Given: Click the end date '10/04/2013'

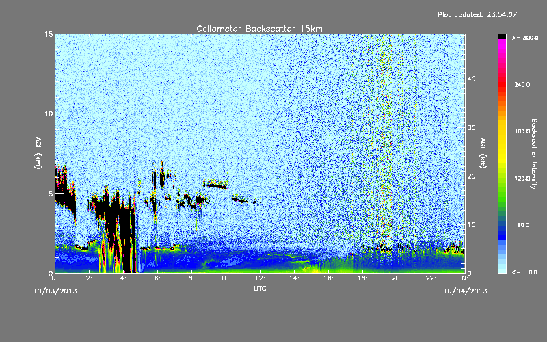Looking at the screenshot, I should pyautogui.click(x=465, y=291).
